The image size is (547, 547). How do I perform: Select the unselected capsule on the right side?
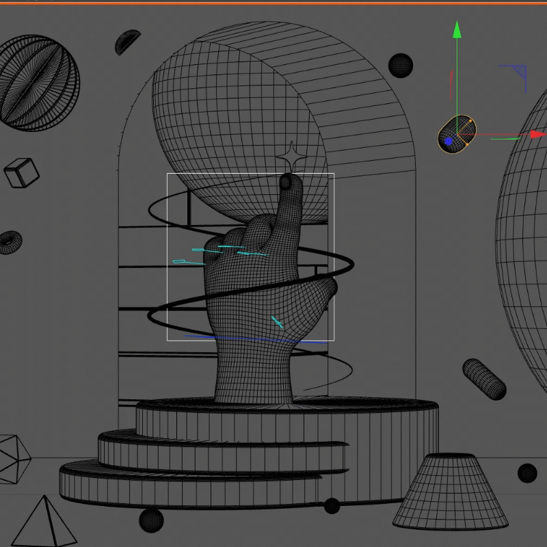pyautogui.click(x=484, y=379)
